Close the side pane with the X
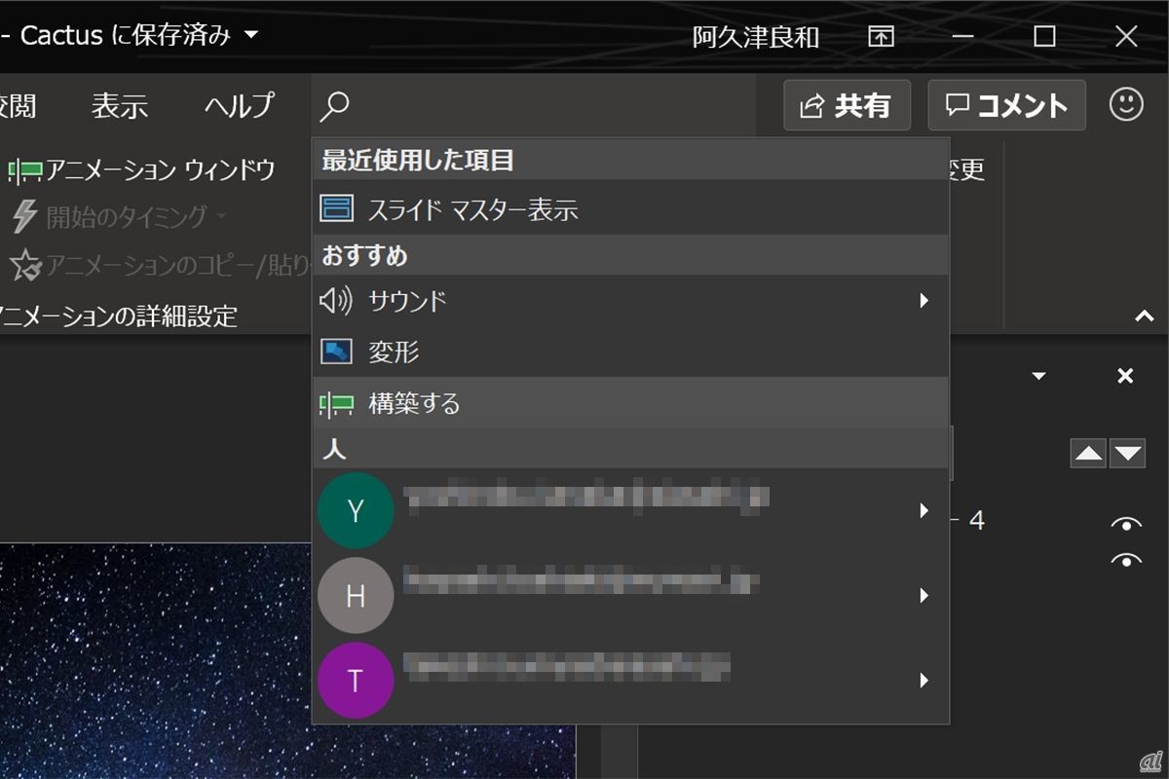The image size is (1169, 779). tap(1125, 376)
